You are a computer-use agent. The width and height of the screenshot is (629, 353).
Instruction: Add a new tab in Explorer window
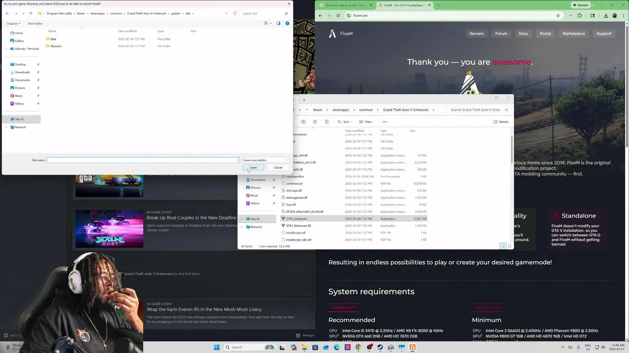tap(304, 100)
